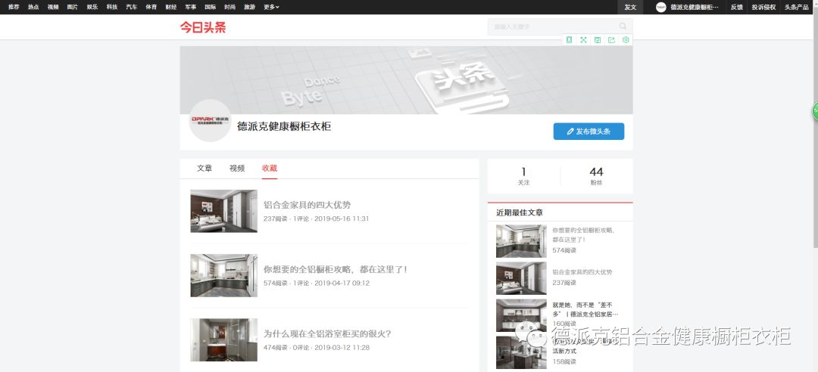Click the text 237阅读 · 1评论 · 2019-05-16 11:31
This screenshot has width=818, height=372.
coord(316,219)
